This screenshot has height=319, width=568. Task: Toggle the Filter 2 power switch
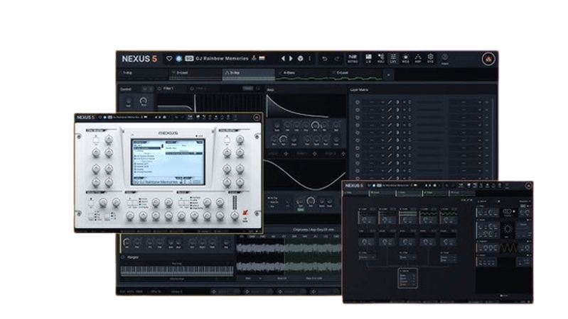coord(192,89)
